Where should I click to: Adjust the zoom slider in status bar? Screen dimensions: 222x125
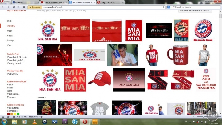(203, 117)
